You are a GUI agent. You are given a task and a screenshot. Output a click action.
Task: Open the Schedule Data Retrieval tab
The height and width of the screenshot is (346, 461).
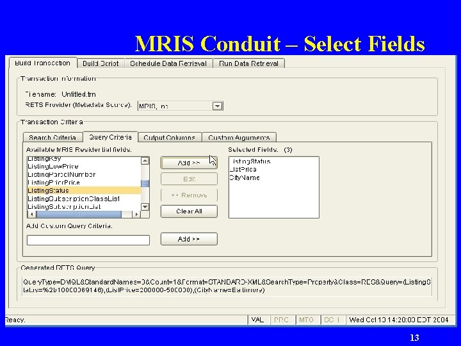tap(168, 63)
